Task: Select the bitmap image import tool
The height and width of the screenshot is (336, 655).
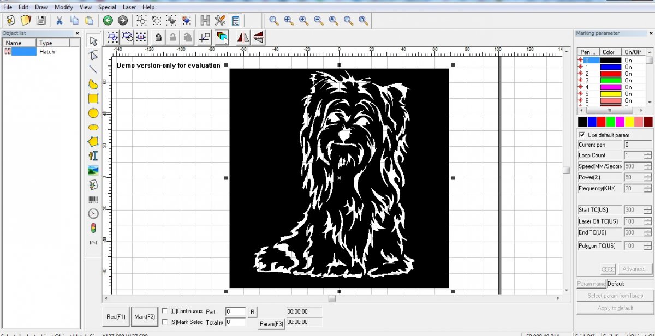Action: [x=93, y=170]
